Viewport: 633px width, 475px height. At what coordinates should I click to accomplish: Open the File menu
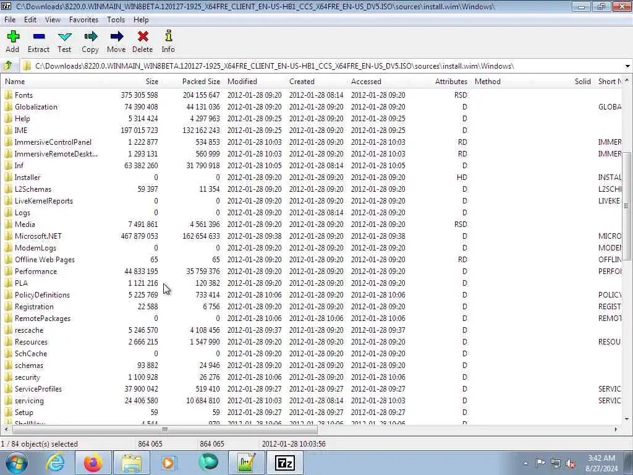10,20
